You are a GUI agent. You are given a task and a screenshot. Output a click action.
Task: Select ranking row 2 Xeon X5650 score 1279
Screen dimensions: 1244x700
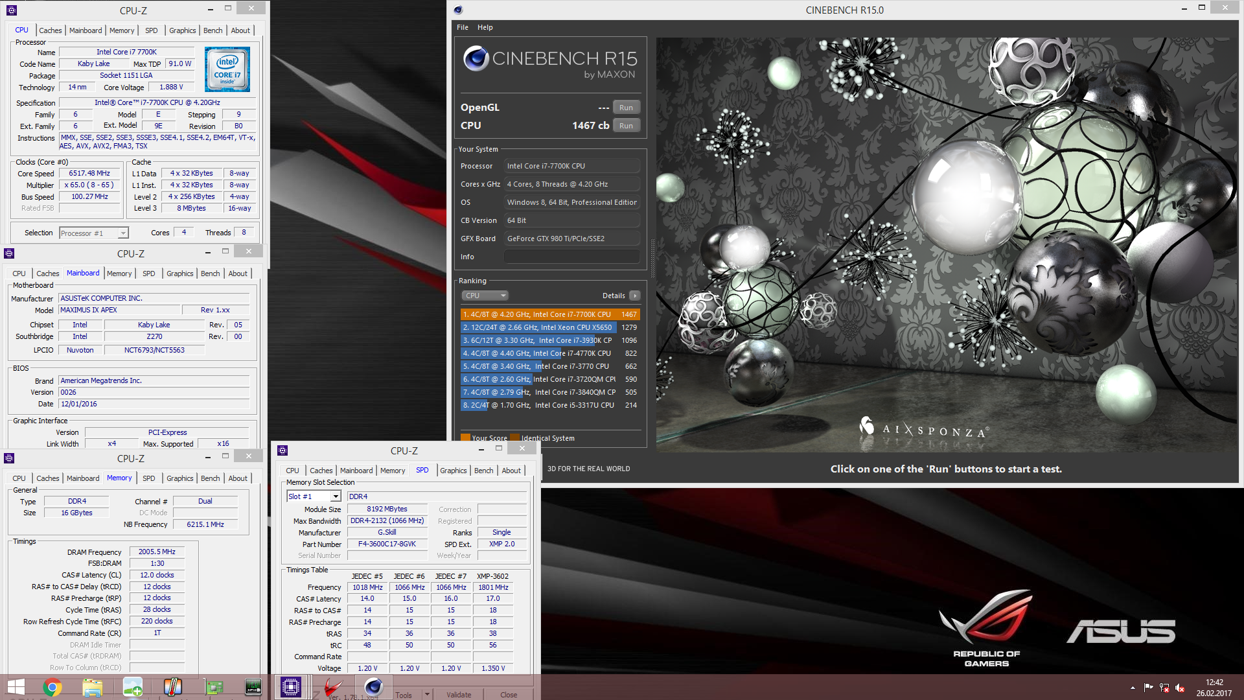pos(550,327)
